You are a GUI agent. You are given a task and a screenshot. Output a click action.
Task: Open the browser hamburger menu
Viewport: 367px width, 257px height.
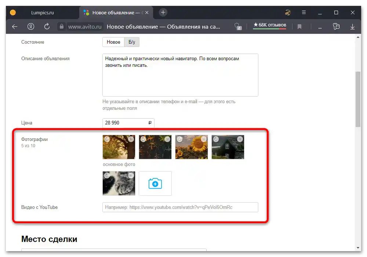point(304,12)
